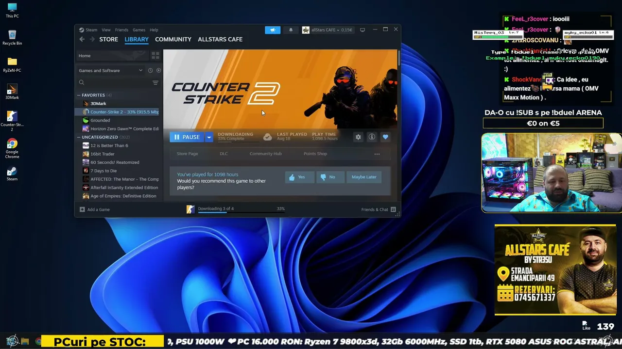Go back with the Steam back arrow
This screenshot has width=622, height=349.
[82, 39]
